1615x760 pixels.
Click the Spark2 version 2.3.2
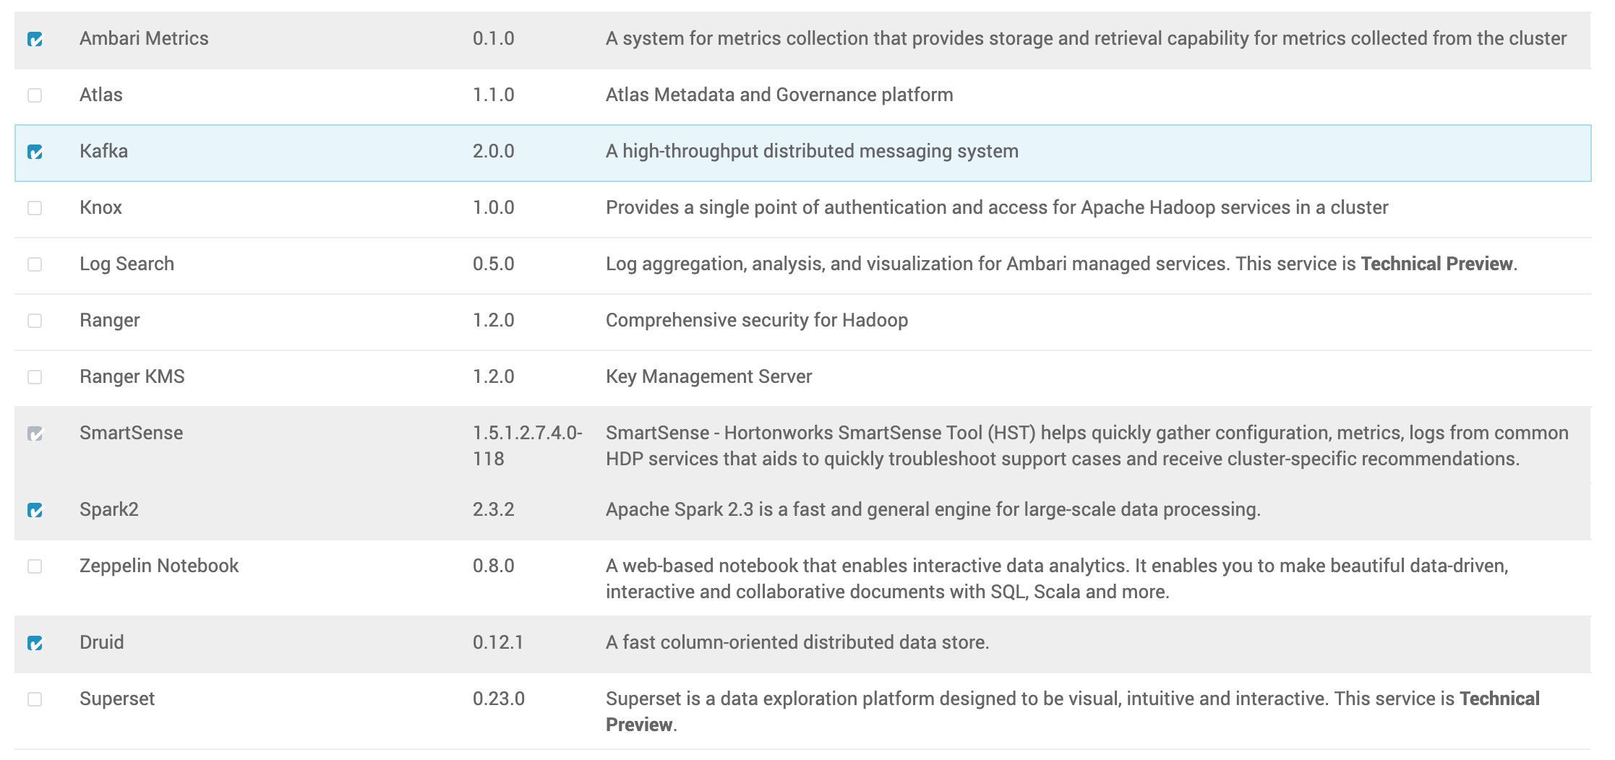pos(494,509)
